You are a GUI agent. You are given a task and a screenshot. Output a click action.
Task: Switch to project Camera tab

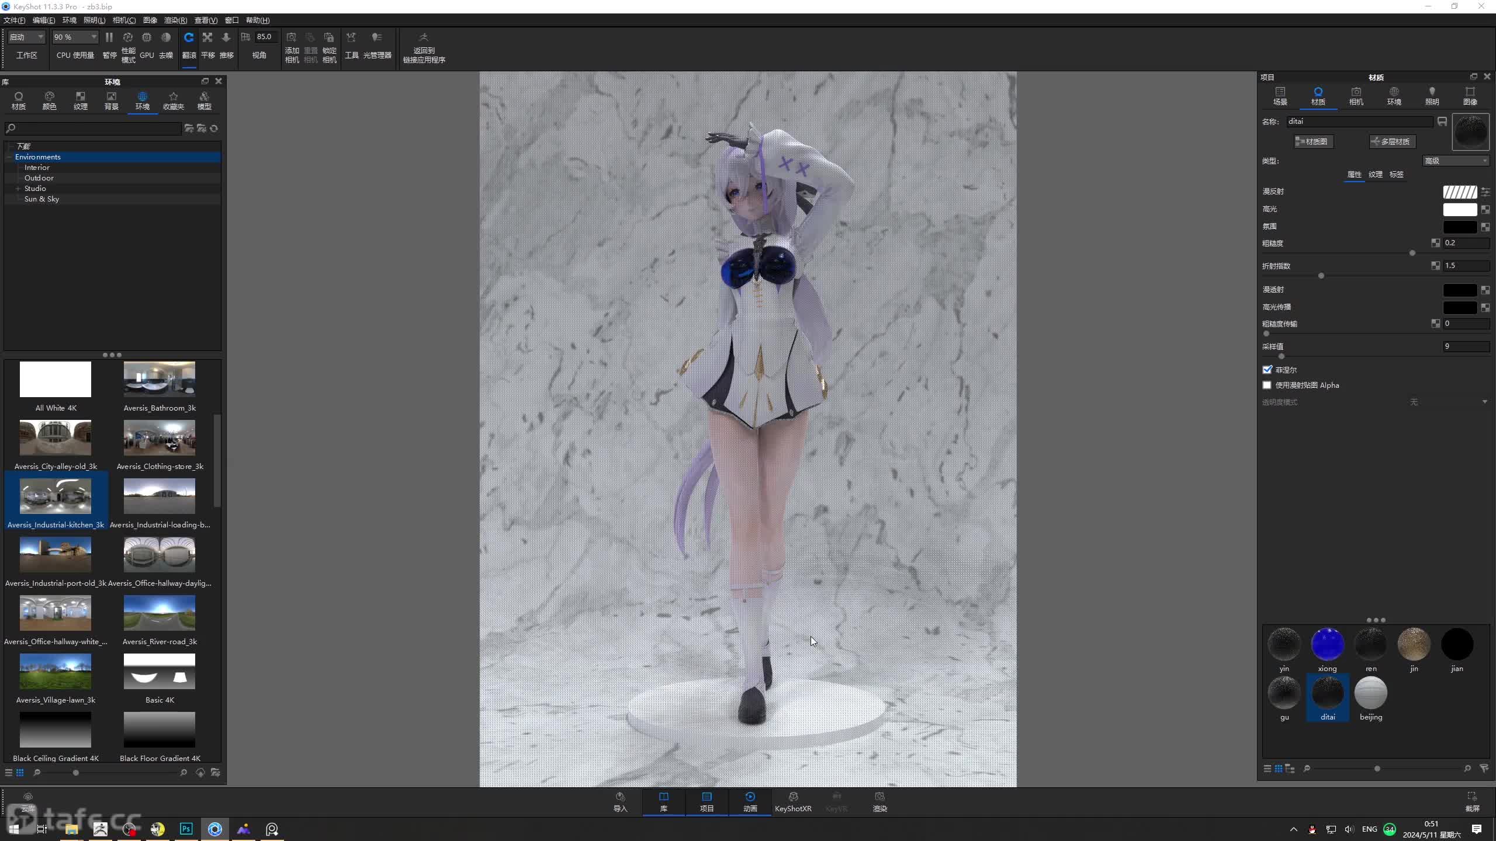pyautogui.click(x=1356, y=96)
